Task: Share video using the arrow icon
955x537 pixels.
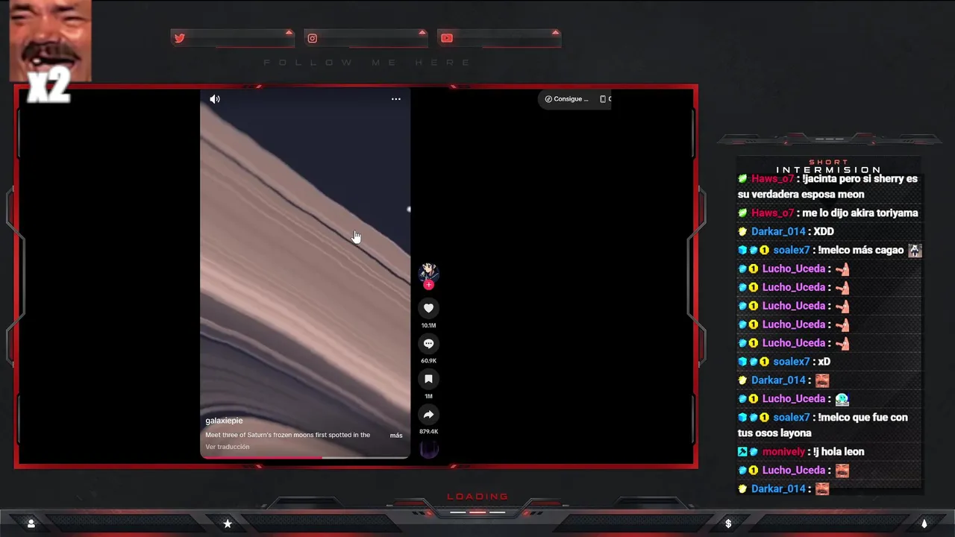Action: pyautogui.click(x=428, y=415)
